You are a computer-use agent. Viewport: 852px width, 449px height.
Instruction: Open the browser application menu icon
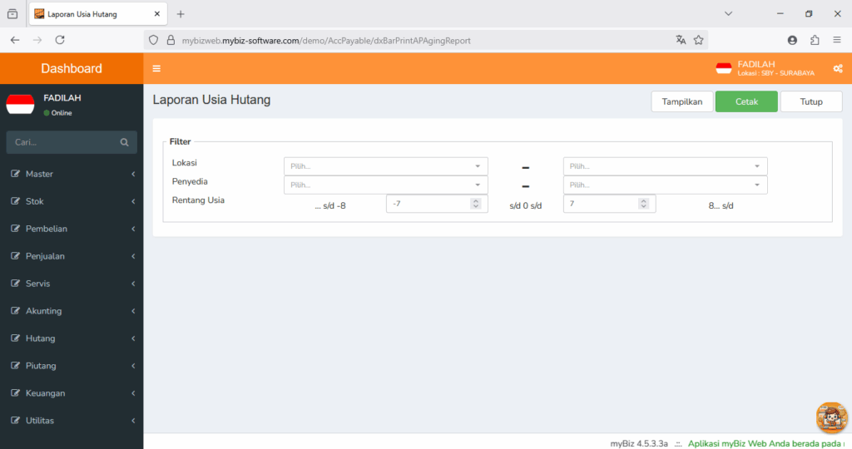(837, 40)
